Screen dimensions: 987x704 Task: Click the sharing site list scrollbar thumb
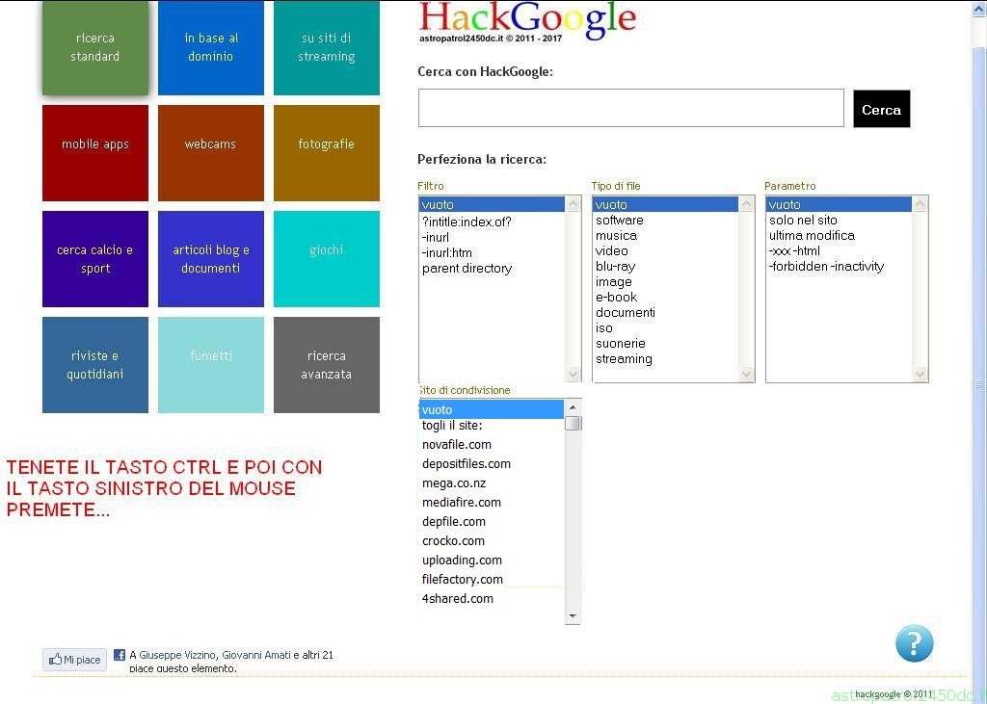point(573,424)
